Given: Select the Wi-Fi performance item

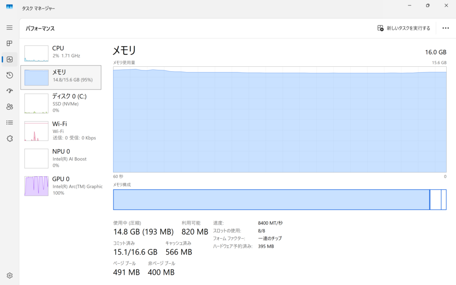Looking at the screenshot, I should click(61, 131).
